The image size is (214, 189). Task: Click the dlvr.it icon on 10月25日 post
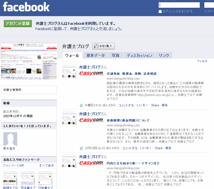tap(81, 148)
